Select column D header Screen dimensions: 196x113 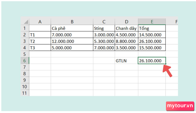[127, 22]
